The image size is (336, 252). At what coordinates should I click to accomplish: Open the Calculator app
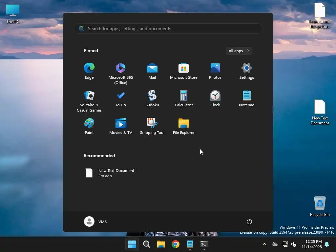tap(184, 99)
